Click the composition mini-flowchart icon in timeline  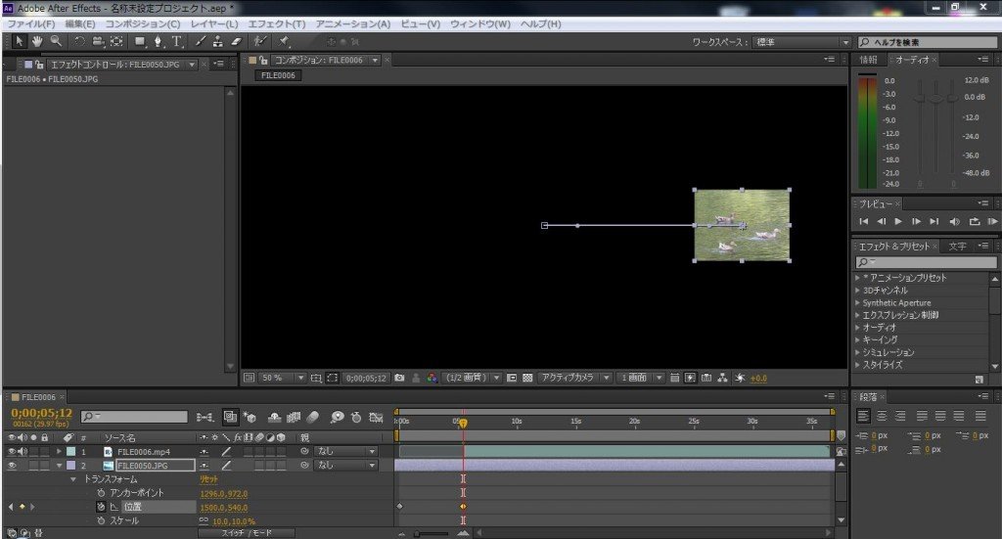coord(205,417)
